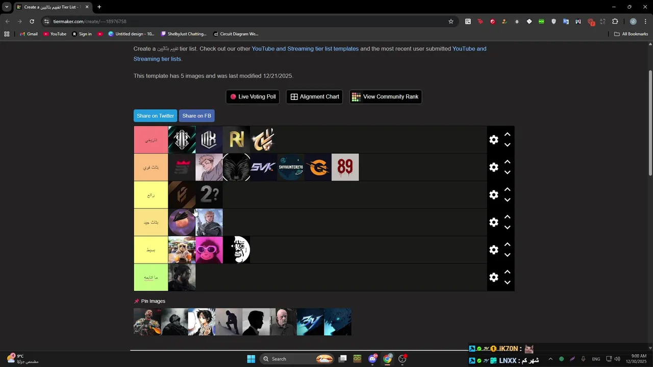Click the Pin Images pushpin icon
Screen dimensions: 653x367
136,301
